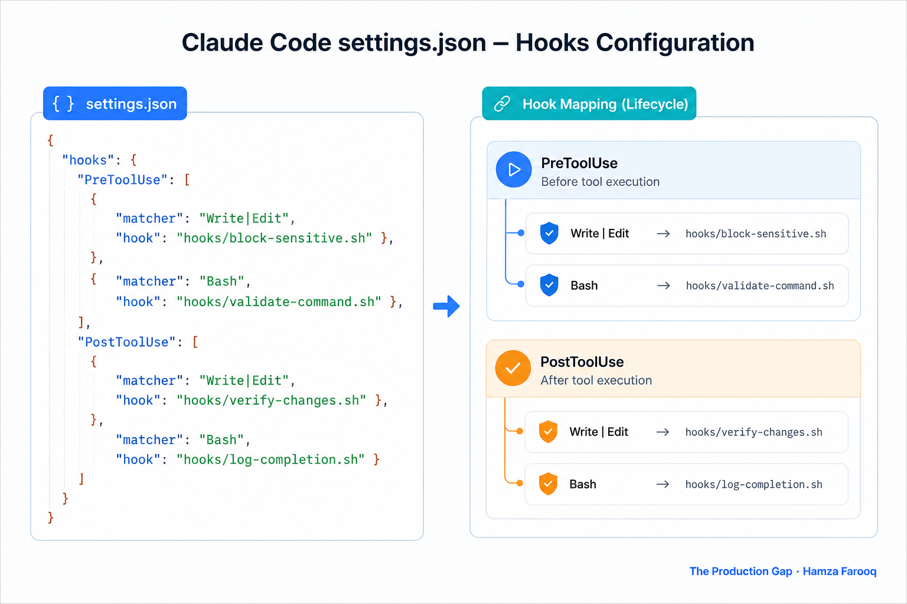This screenshot has height=604, width=907.
Task: Click the "hooks" key in the JSON code
Action: [88, 160]
